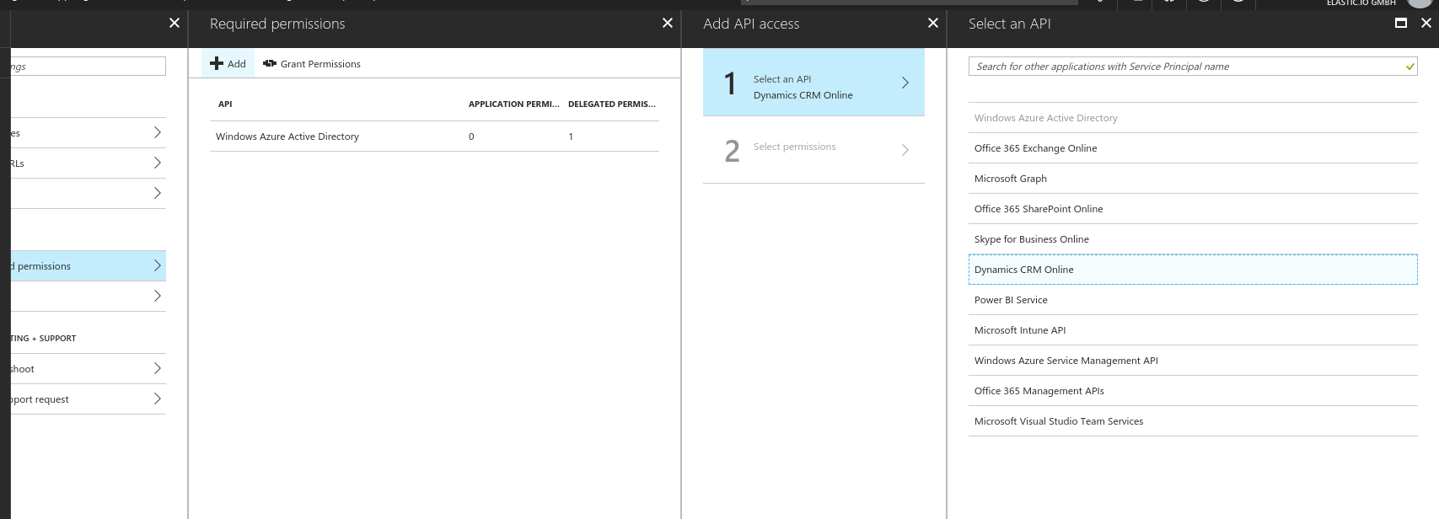Click the delegated permissions value 1
This screenshot has width=1439, height=519.
click(571, 136)
